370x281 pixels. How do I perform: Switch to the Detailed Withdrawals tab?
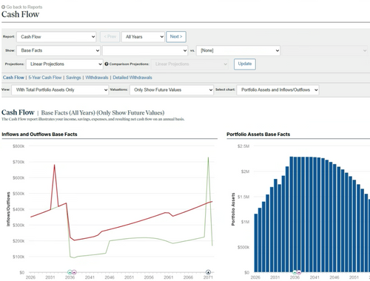(132, 78)
